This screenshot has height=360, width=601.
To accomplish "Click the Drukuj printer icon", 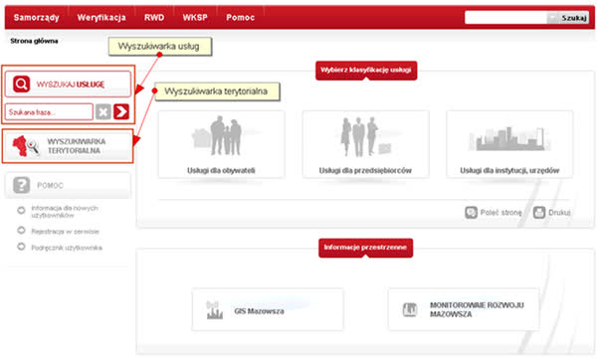I will coord(539,212).
